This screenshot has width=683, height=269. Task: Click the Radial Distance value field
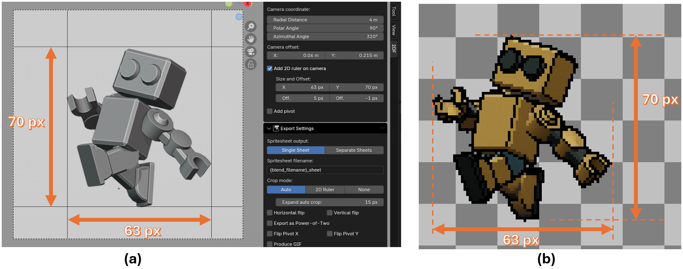(325, 20)
